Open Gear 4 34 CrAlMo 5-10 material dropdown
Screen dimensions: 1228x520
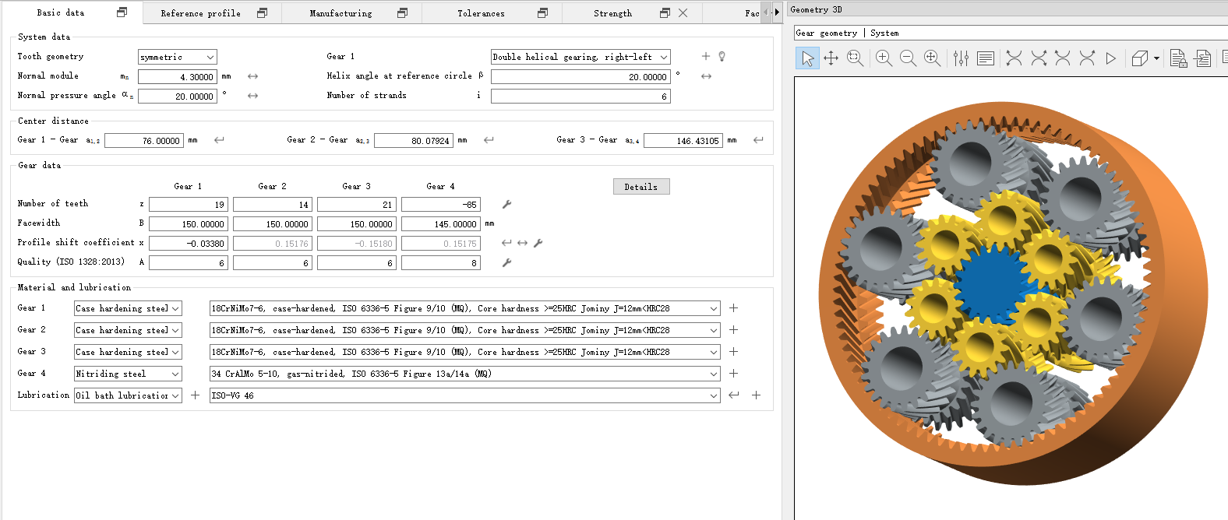(x=464, y=374)
